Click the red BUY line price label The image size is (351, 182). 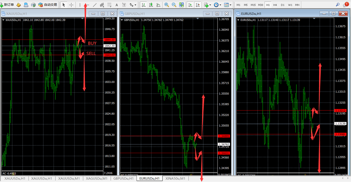coord(109,40)
